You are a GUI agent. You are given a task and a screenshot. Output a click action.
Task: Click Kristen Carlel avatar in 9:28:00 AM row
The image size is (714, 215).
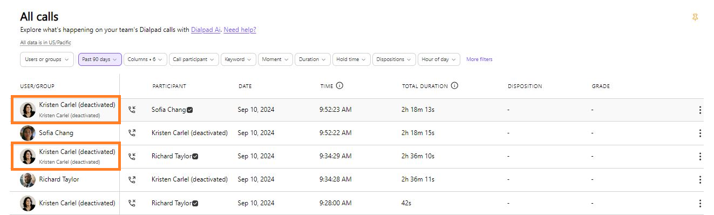pyautogui.click(x=28, y=204)
